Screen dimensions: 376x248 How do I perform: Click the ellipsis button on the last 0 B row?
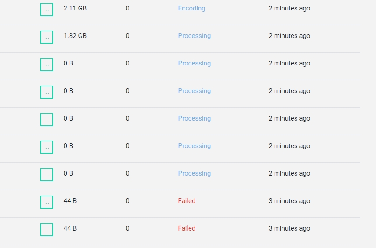pos(47,175)
